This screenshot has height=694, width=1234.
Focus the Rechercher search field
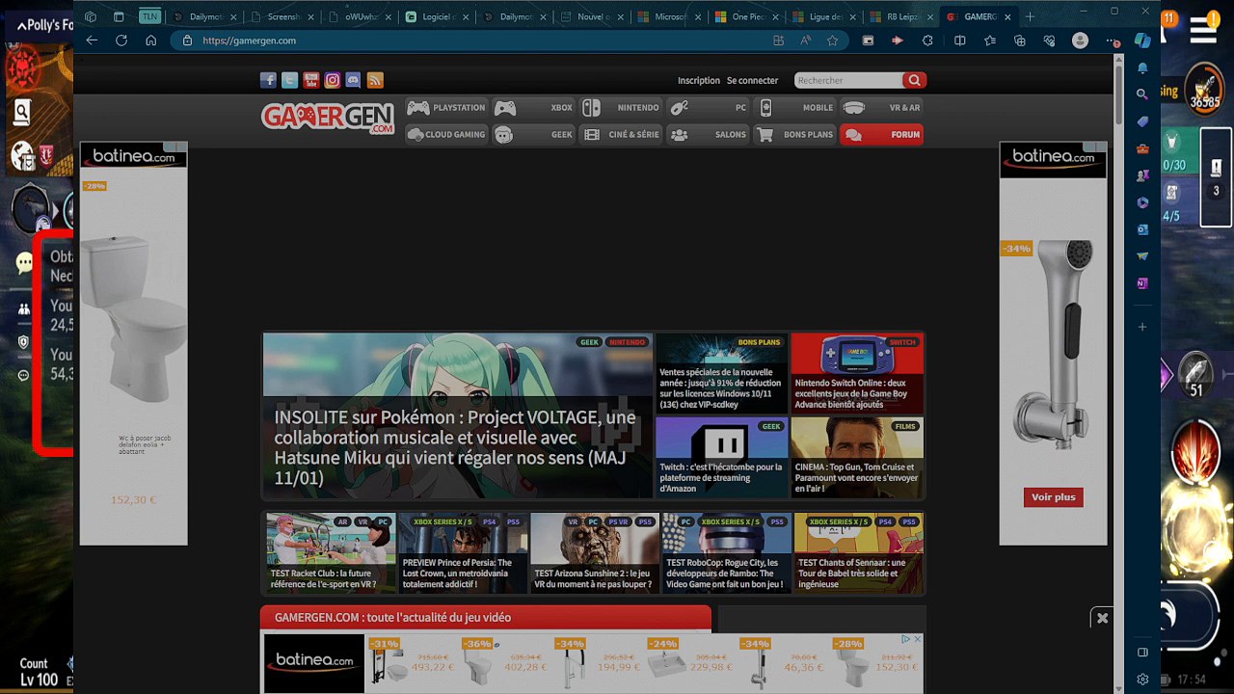848,81
